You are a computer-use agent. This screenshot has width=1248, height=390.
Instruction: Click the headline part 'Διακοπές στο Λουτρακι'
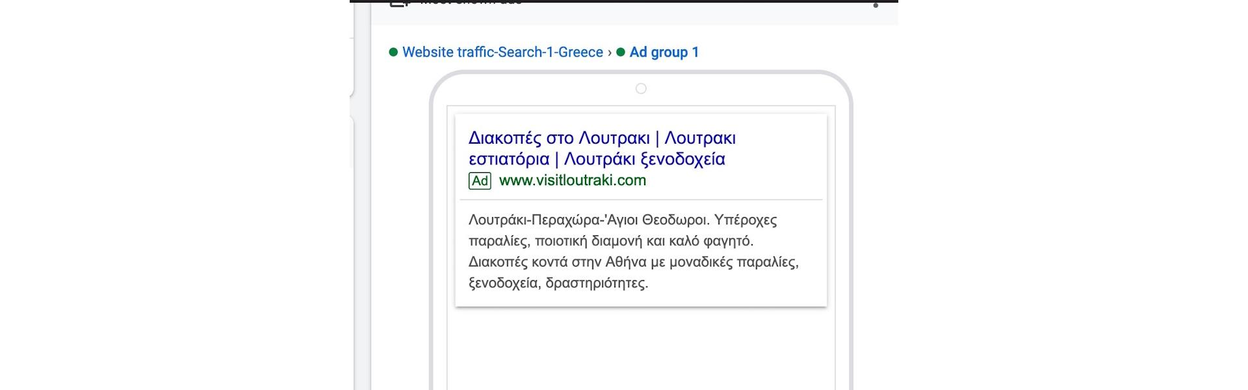click(558, 138)
